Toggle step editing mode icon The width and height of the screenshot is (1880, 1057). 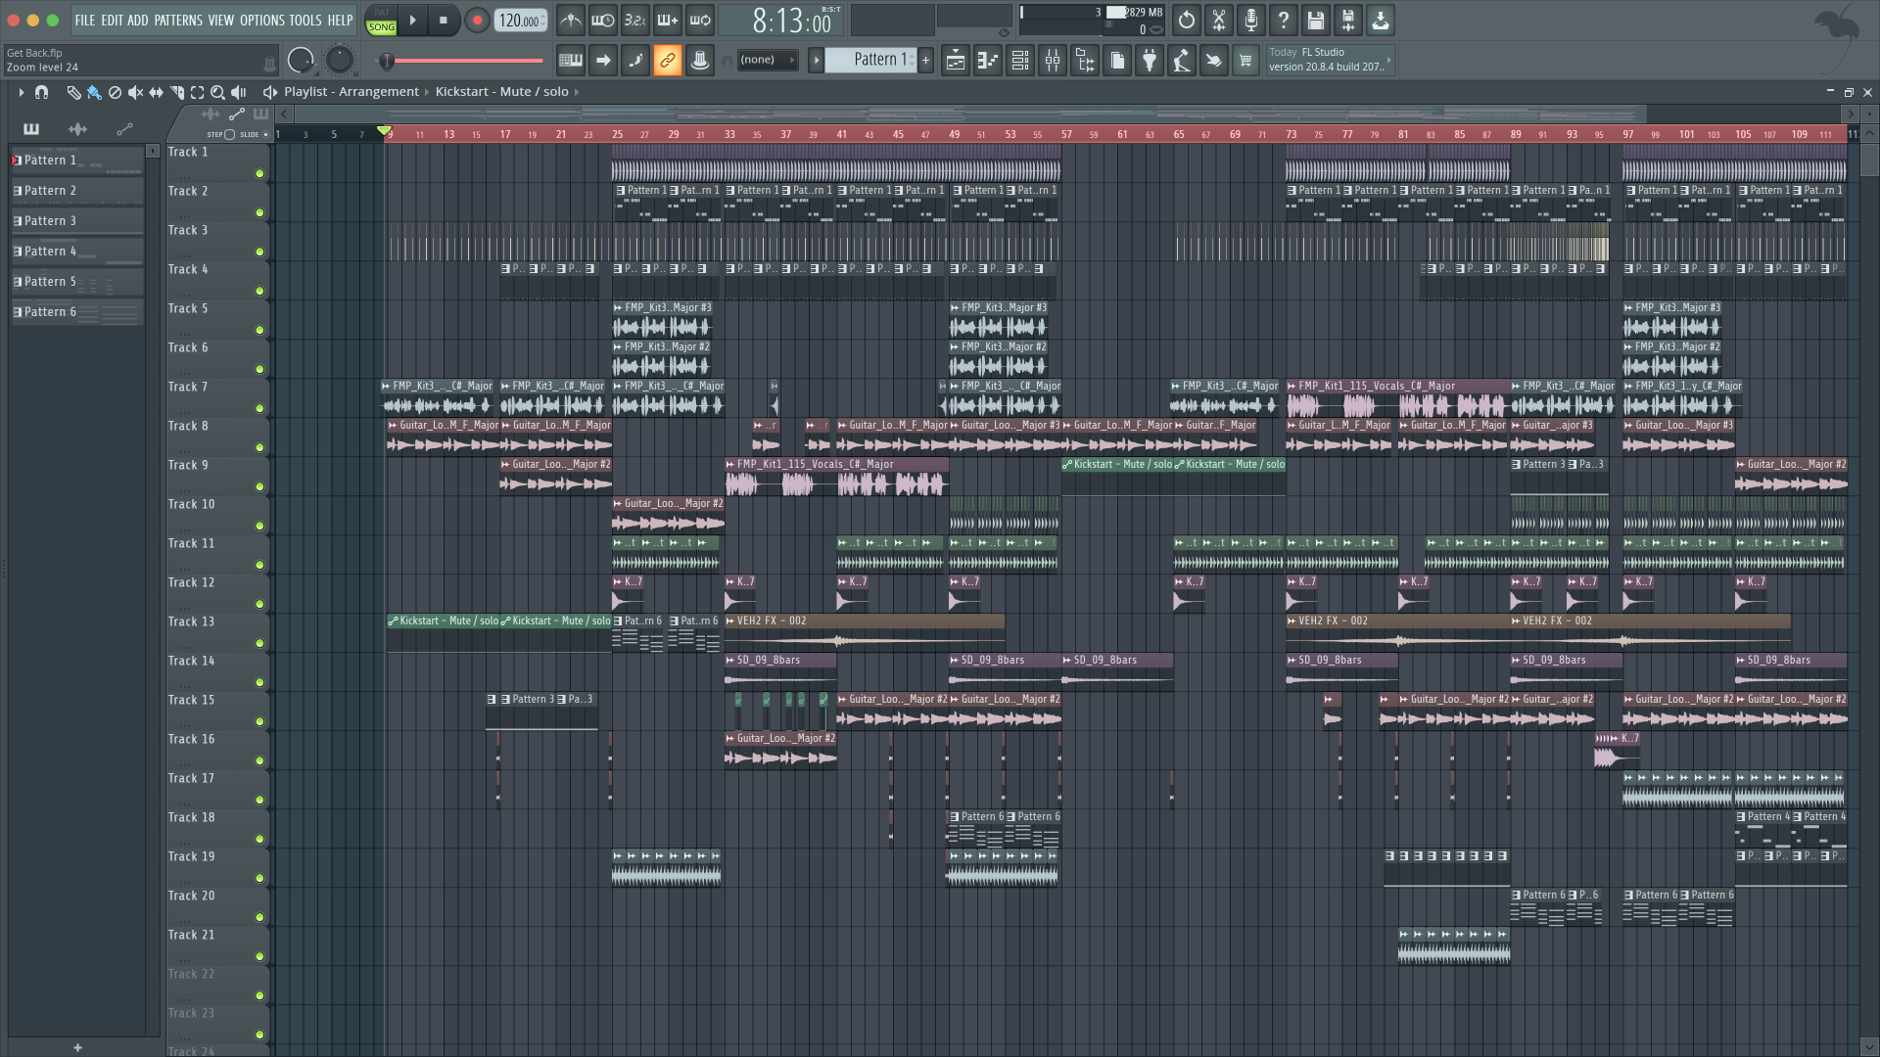point(635,61)
